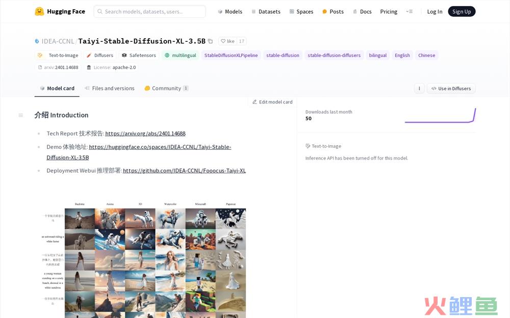Click the Downloads last month count 50
The height and width of the screenshot is (318, 510).
tap(309, 118)
